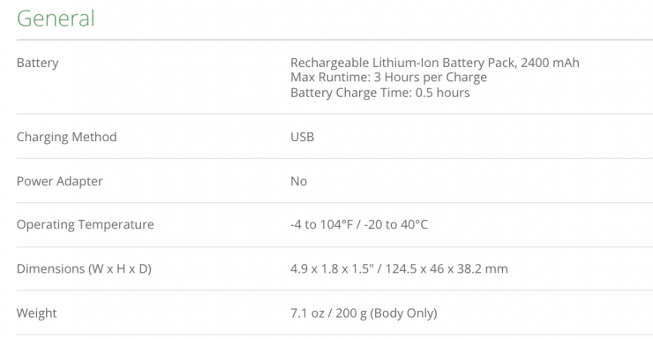Click the -20 to 40°C portion of temperature

pos(395,224)
